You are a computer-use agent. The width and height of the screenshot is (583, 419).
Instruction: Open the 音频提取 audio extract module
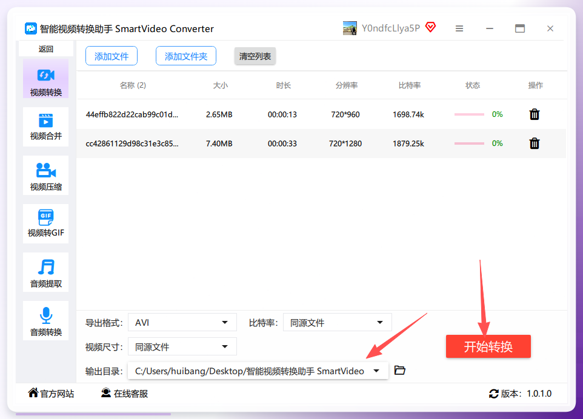45,272
